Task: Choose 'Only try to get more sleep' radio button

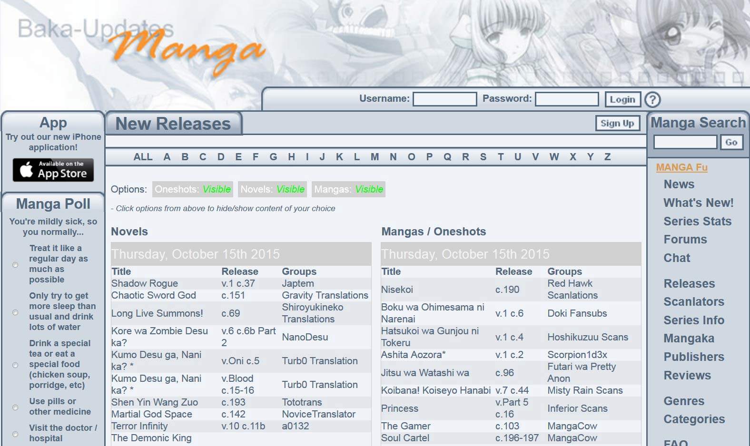Action: pos(15,312)
